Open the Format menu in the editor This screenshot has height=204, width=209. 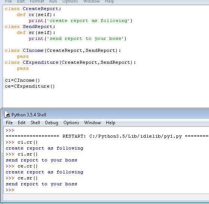tap(37, 1)
